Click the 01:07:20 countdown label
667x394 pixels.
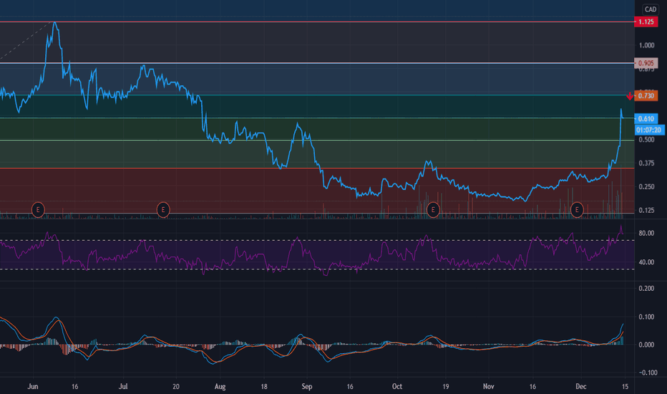tap(649, 130)
